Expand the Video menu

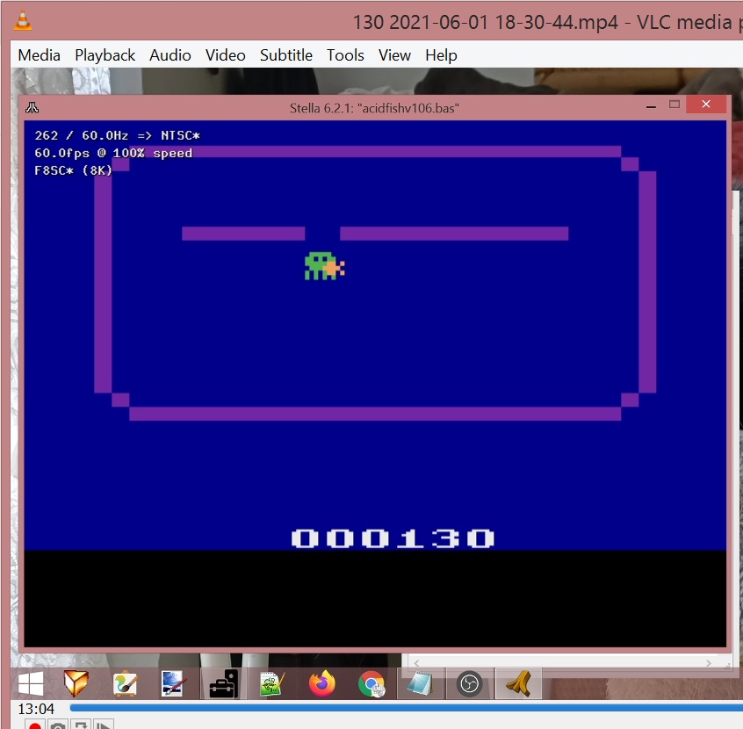(x=225, y=55)
